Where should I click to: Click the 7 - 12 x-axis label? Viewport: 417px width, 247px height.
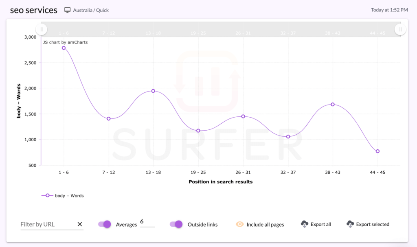tap(108, 172)
